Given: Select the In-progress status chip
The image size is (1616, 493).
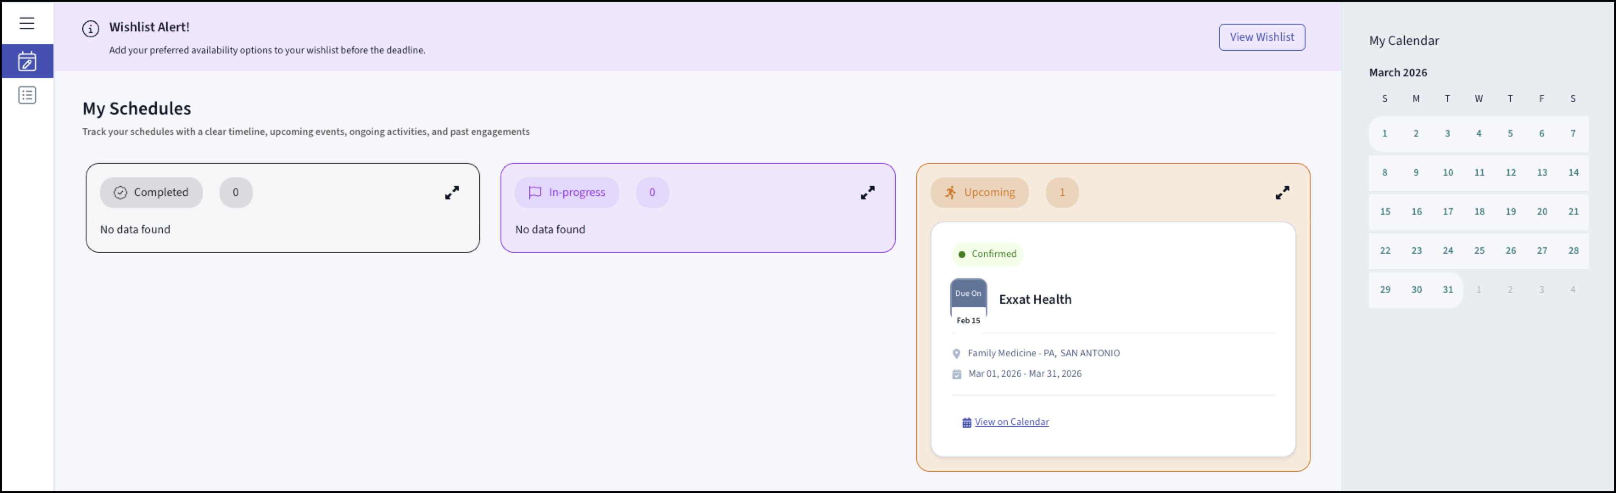Looking at the screenshot, I should [x=567, y=193].
